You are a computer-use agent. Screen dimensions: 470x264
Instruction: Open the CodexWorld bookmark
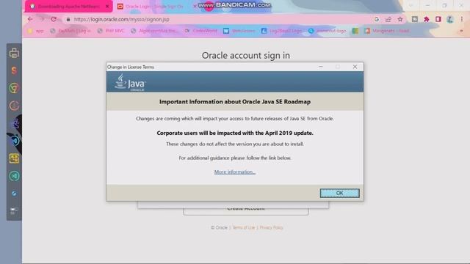200,31
